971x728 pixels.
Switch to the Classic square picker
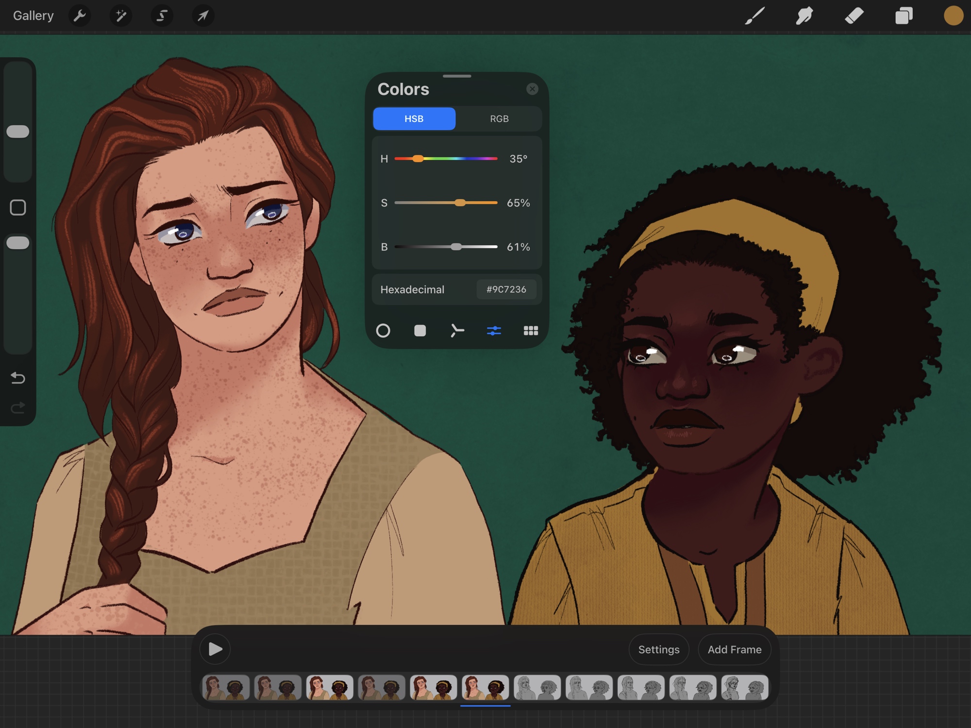[420, 331]
